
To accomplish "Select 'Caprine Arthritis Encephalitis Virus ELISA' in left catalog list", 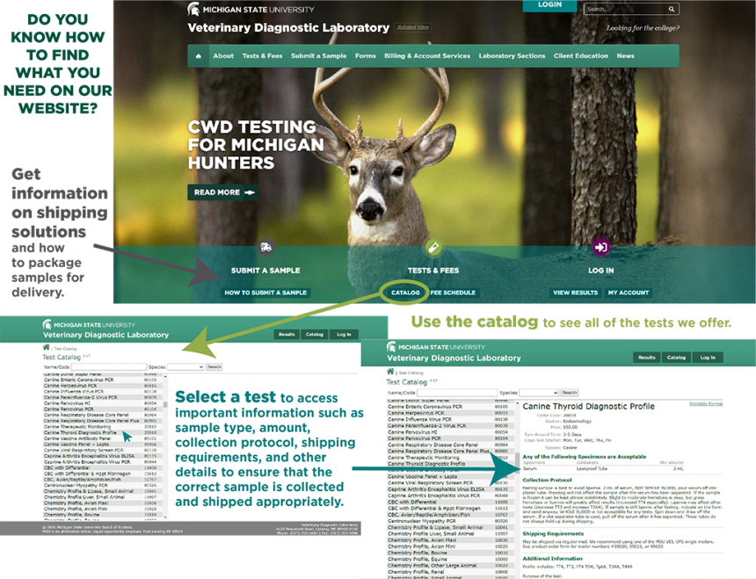I will point(89,456).
